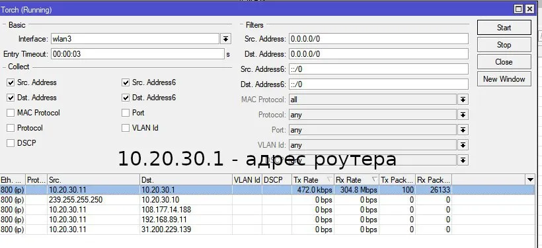Sort by the Rx Rate column header

pyautogui.click(x=356, y=179)
